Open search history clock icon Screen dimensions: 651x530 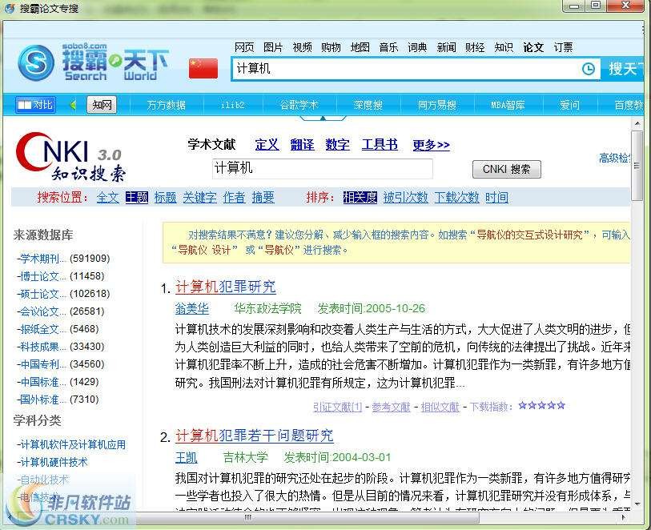pos(589,69)
